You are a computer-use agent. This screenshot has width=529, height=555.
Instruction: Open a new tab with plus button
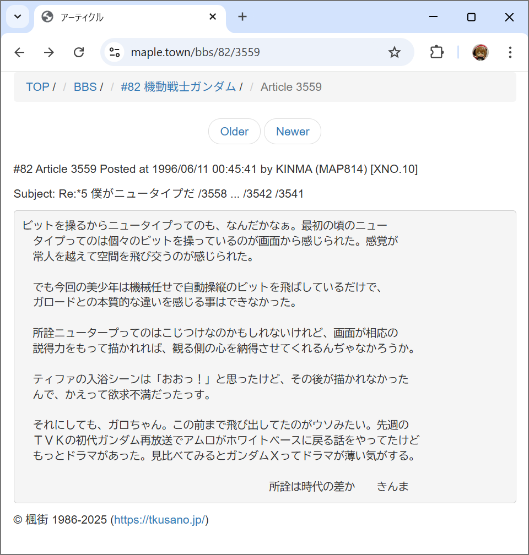(242, 17)
